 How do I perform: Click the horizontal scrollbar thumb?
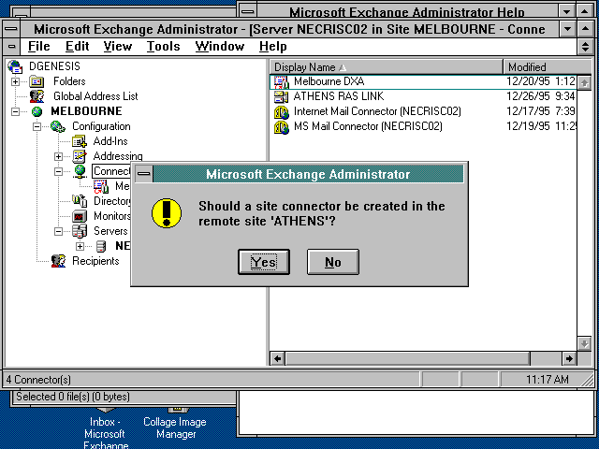pyautogui.click(x=407, y=358)
